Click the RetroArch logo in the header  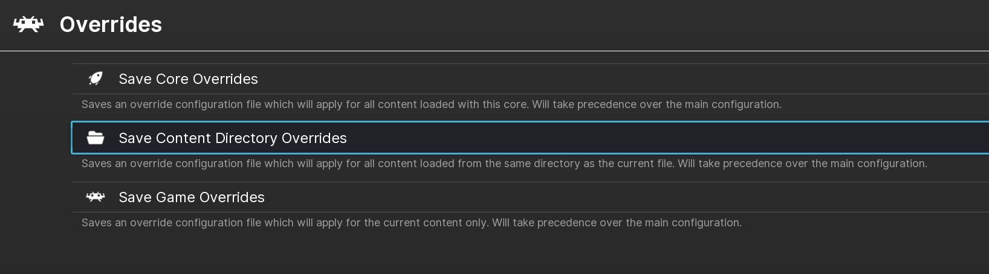(28, 24)
